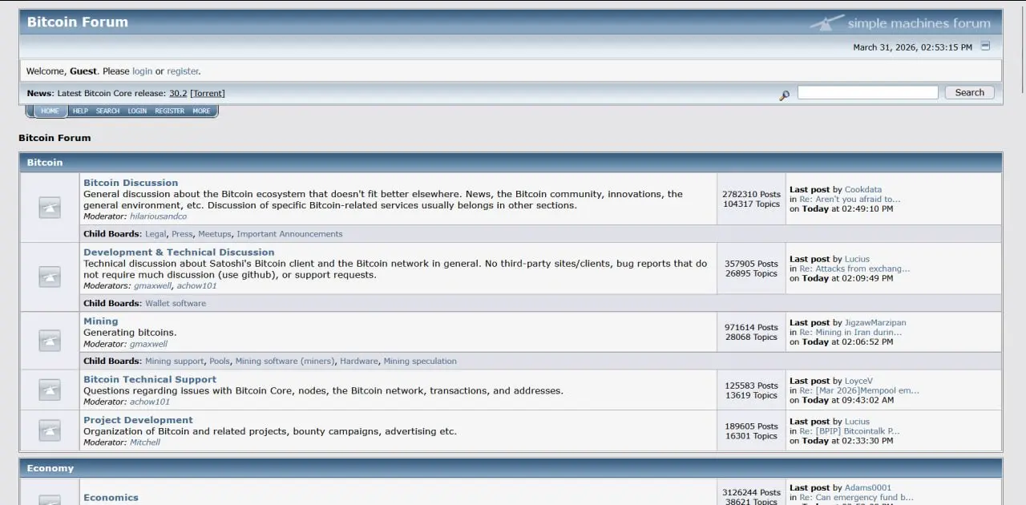Screen dimensions: 1026x505
Task: Click the '971614 Posts' count text
Action: coord(751,328)
